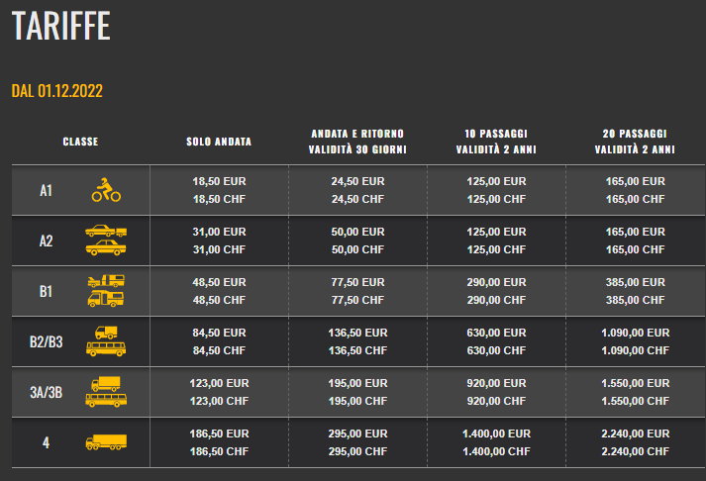
Task: Click the camper van icon in row B1
Action: (106, 299)
